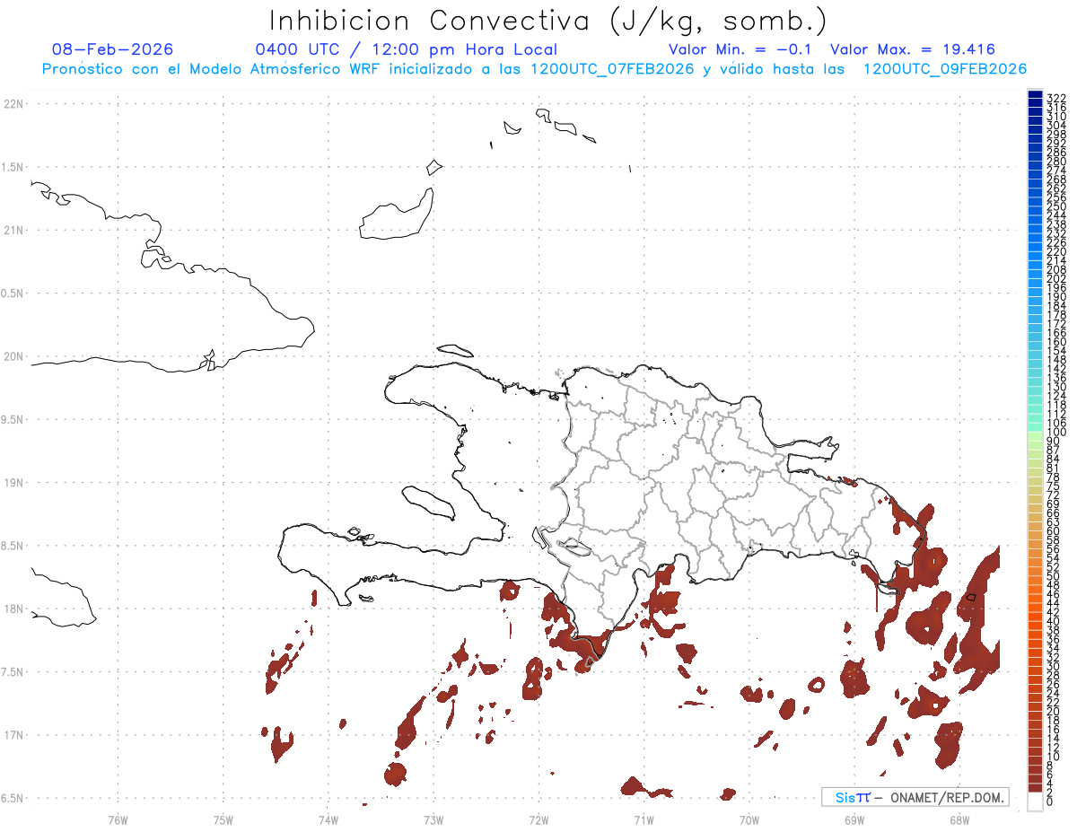Click the '18N' latitude label
1077x832 pixels.
coord(13,609)
